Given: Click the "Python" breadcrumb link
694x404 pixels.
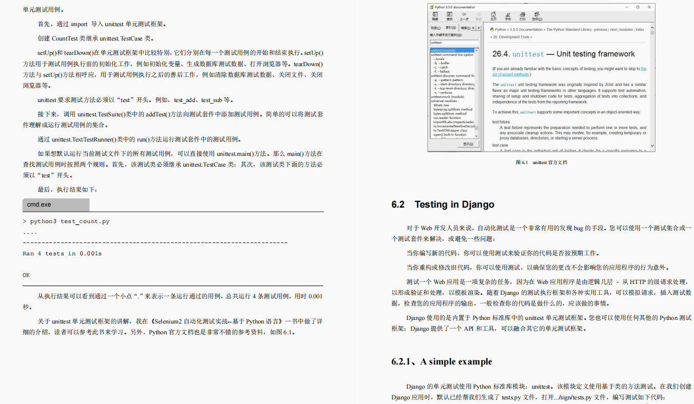Looking at the screenshot, I should click(500, 30).
